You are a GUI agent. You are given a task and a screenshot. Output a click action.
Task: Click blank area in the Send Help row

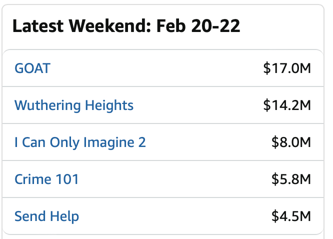pyautogui.click(x=175, y=216)
